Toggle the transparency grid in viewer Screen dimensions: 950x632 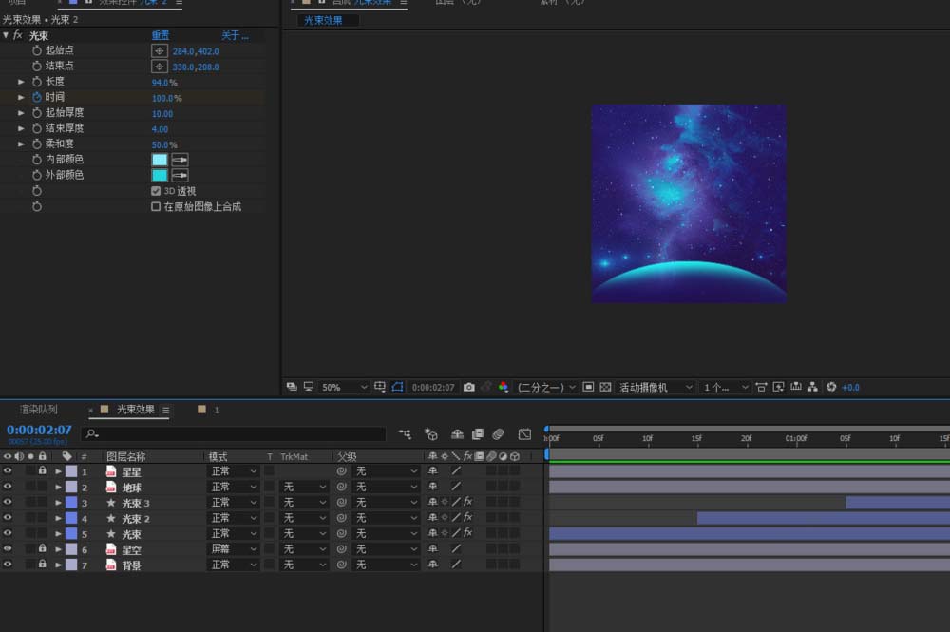click(x=605, y=388)
